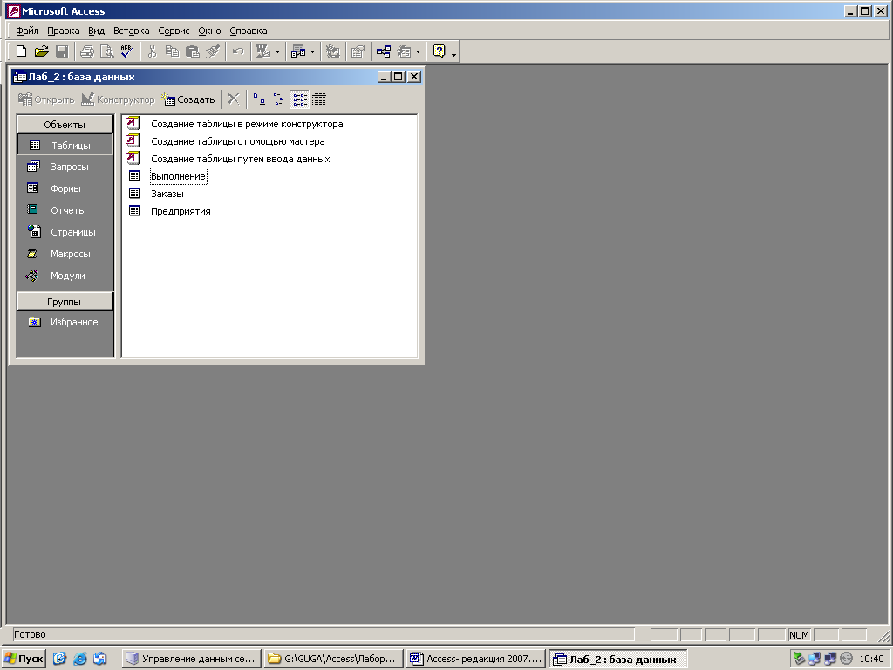The width and height of the screenshot is (893, 670).
Task: Select 'Создание таблицы в режиме конструктора'
Action: (247, 124)
